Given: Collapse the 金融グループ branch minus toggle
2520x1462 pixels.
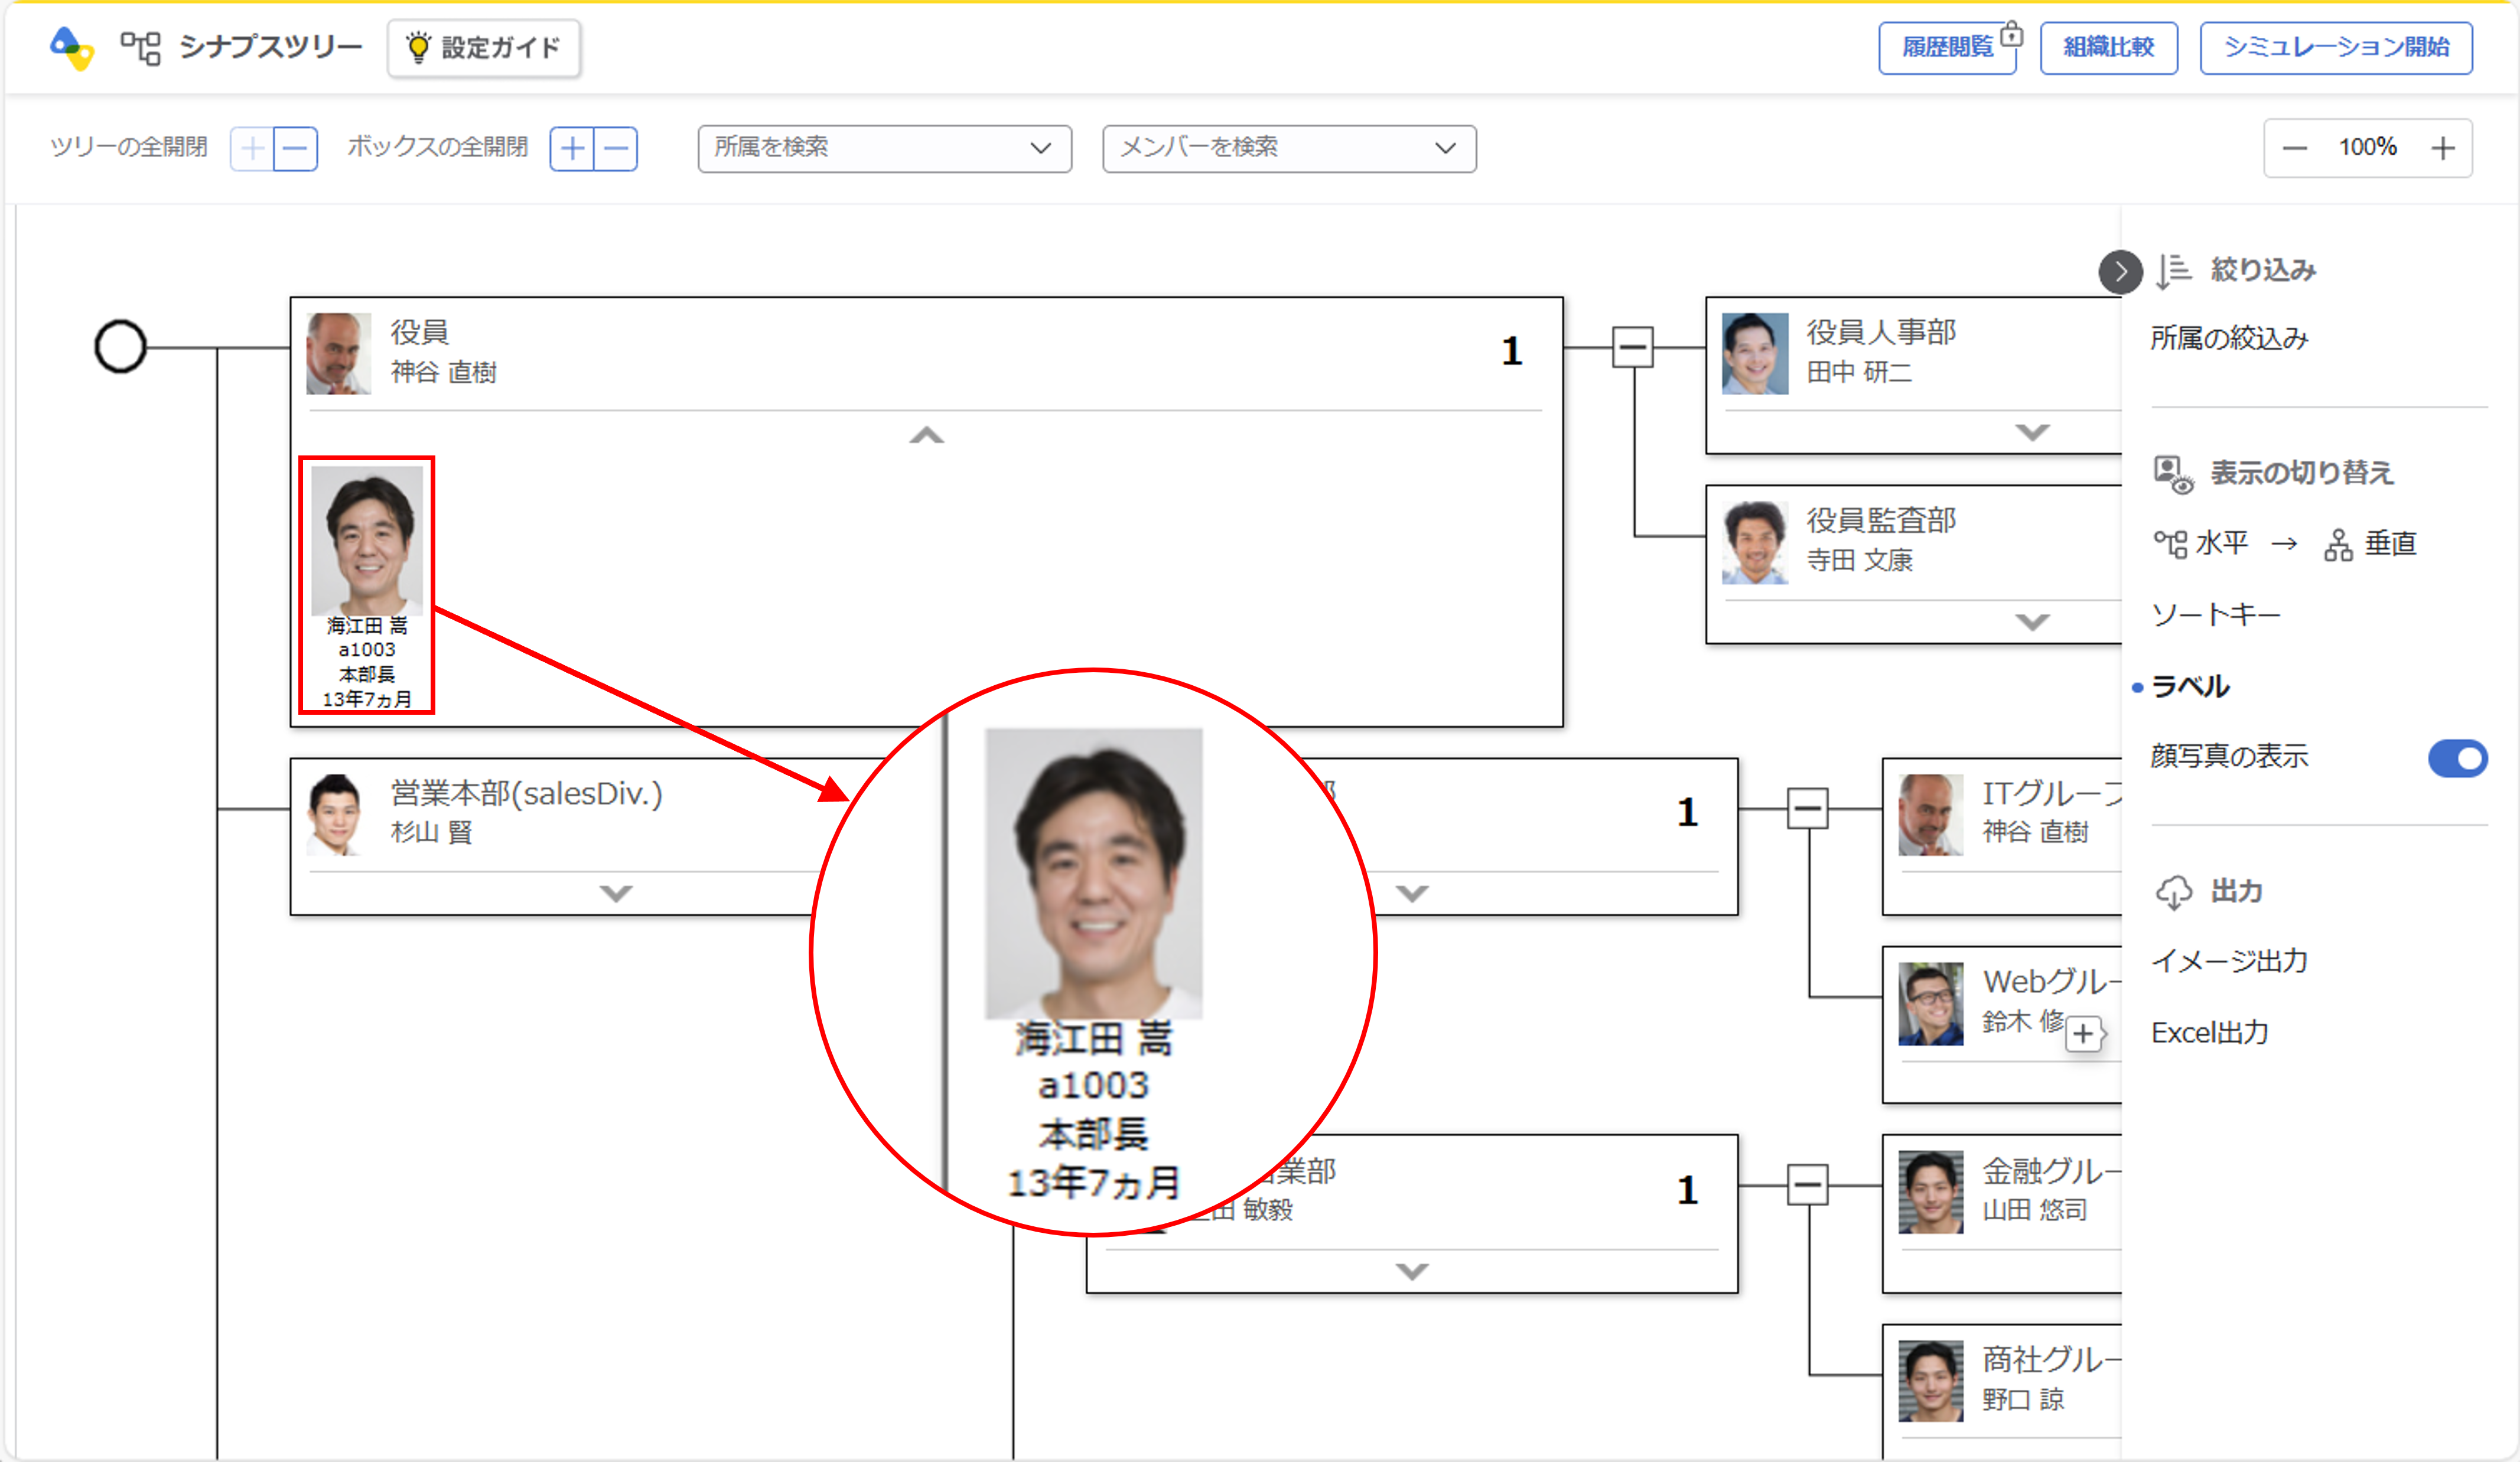Looking at the screenshot, I should [x=1807, y=1185].
